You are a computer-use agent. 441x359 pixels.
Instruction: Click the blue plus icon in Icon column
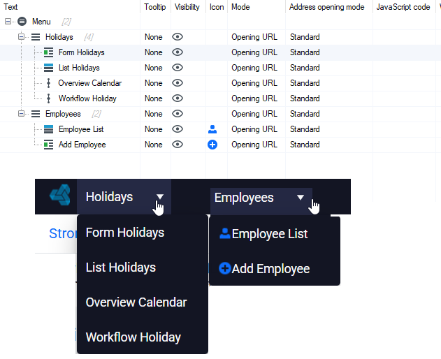[x=212, y=145]
